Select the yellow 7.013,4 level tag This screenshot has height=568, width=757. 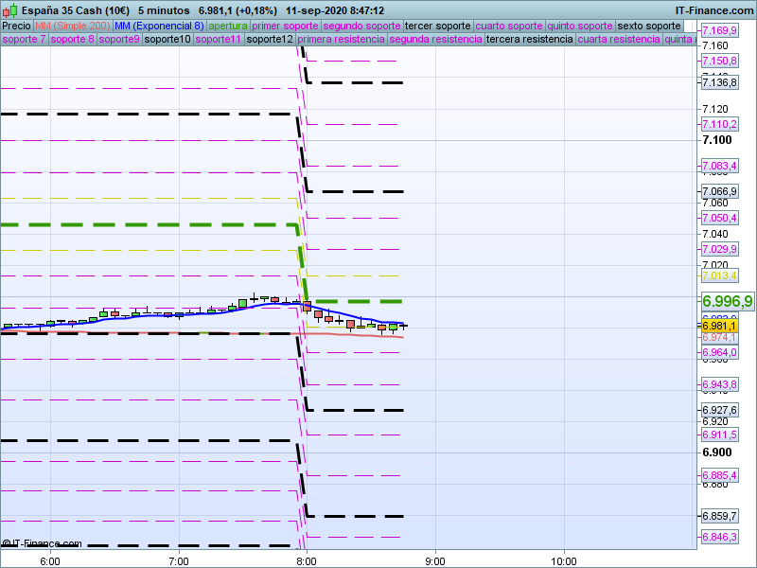click(719, 275)
